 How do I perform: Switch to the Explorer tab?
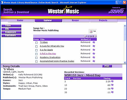pyautogui.click(x=49, y=20)
